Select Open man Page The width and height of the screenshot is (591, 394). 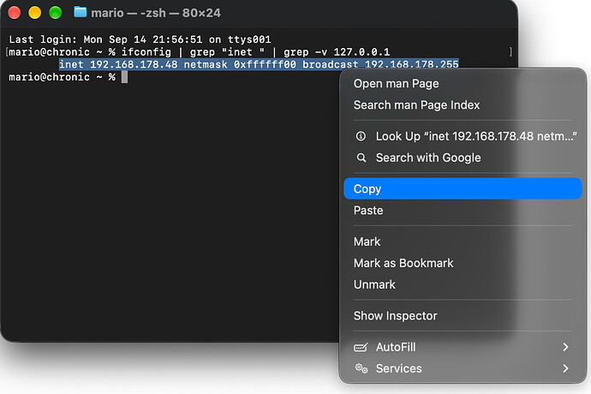(463, 83)
